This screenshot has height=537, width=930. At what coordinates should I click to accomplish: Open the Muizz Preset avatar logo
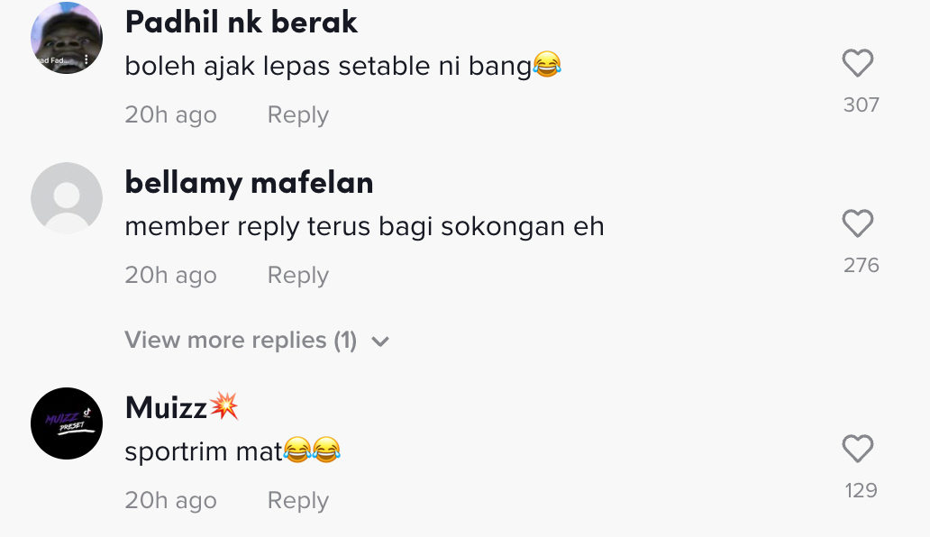tap(67, 423)
